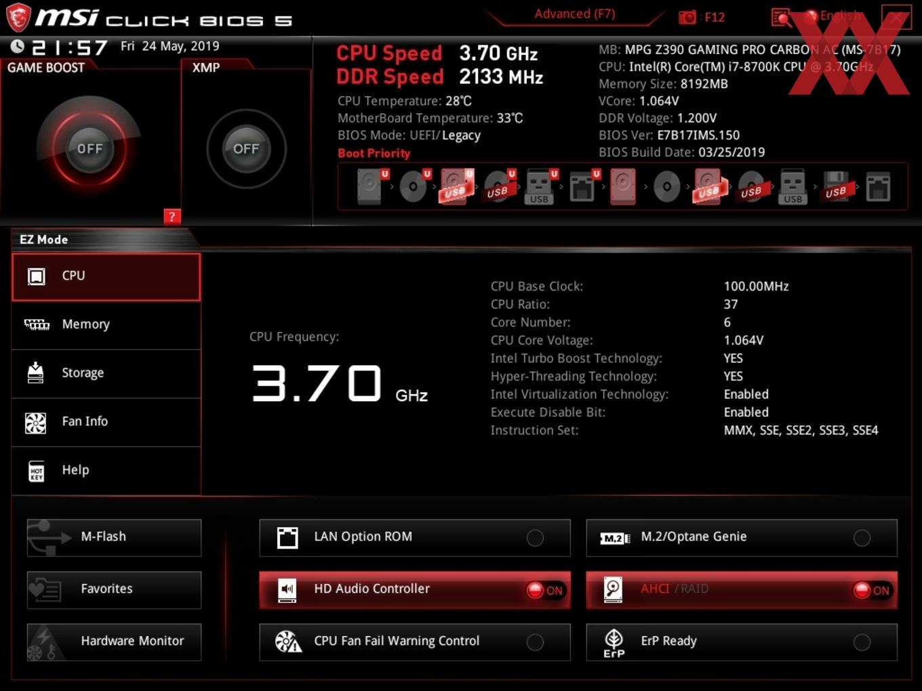
Task: Enable ErP Ready
Action: point(742,642)
